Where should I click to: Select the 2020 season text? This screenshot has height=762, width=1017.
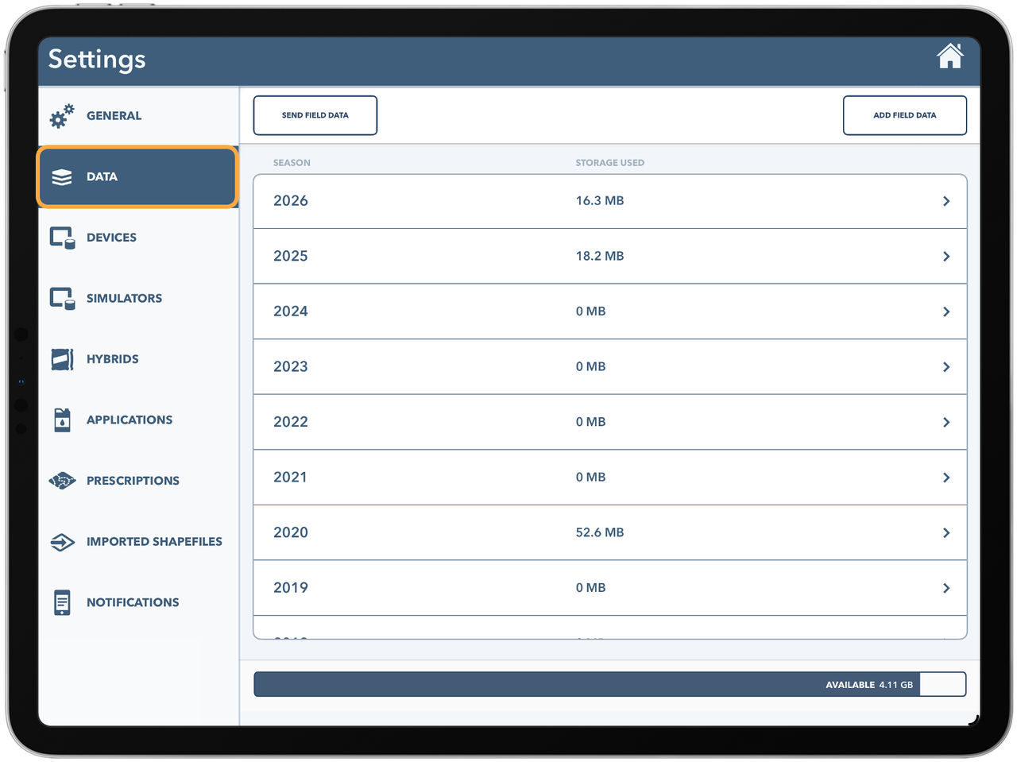point(291,532)
